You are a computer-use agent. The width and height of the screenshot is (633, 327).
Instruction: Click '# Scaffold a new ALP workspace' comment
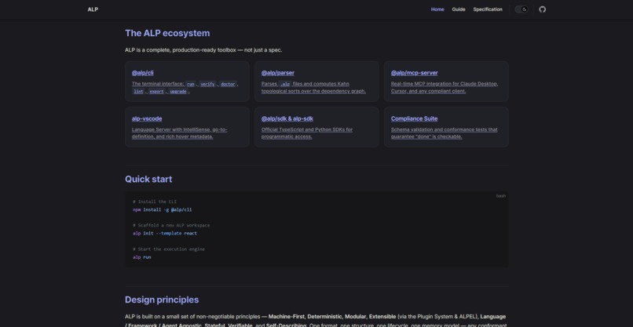pyautogui.click(x=171, y=225)
